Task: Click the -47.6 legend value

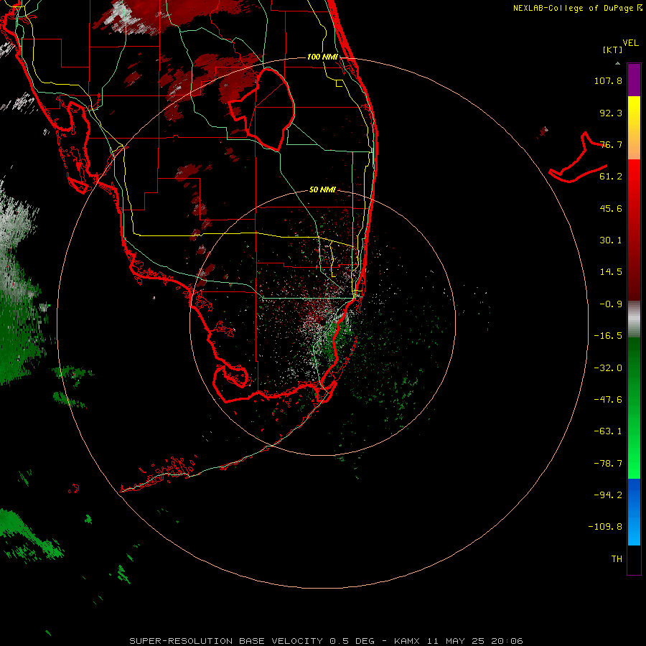Action: point(608,400)
